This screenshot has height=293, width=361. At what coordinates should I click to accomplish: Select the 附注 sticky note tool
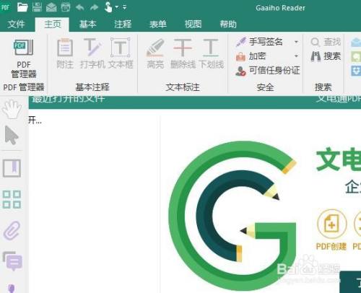pos(65,53)
